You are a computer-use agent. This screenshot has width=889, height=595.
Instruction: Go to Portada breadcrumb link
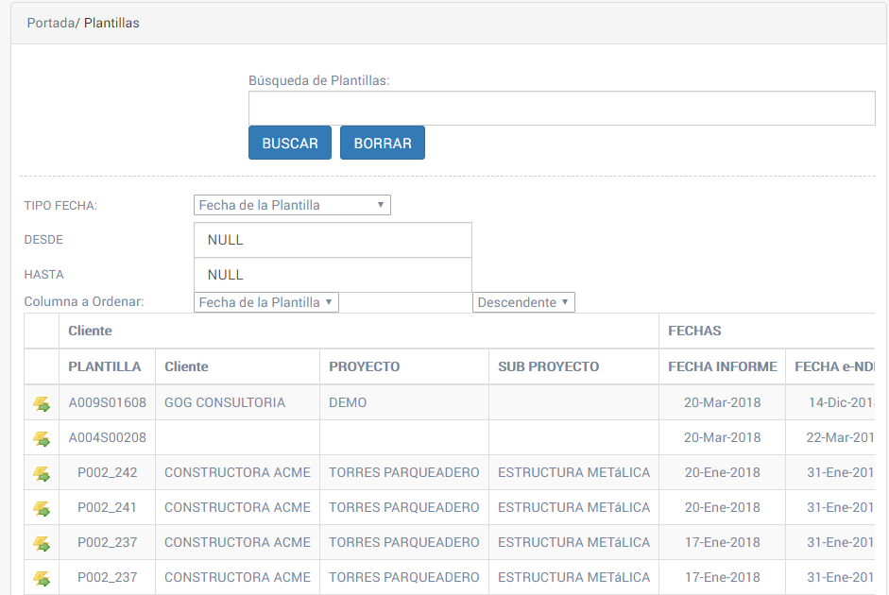click(50, 23)
